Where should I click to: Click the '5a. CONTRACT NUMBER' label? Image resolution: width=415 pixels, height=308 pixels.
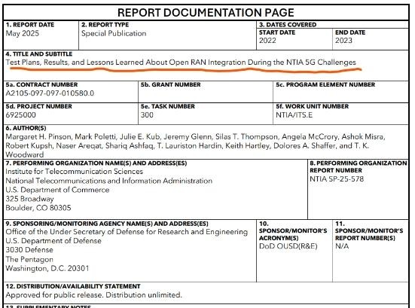(41, 84)
